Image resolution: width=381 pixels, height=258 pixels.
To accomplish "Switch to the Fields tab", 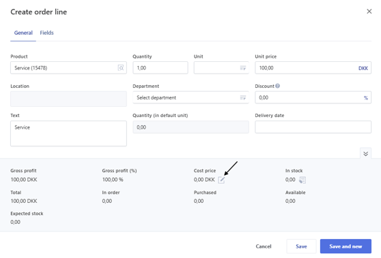I will pyautogui.click(x=46, y=33).
